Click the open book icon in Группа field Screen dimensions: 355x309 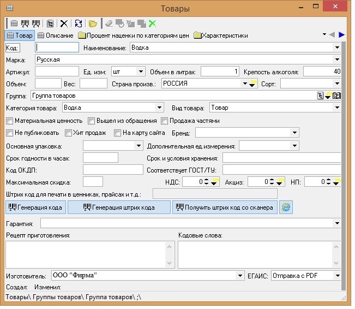[x=336, y=96]
